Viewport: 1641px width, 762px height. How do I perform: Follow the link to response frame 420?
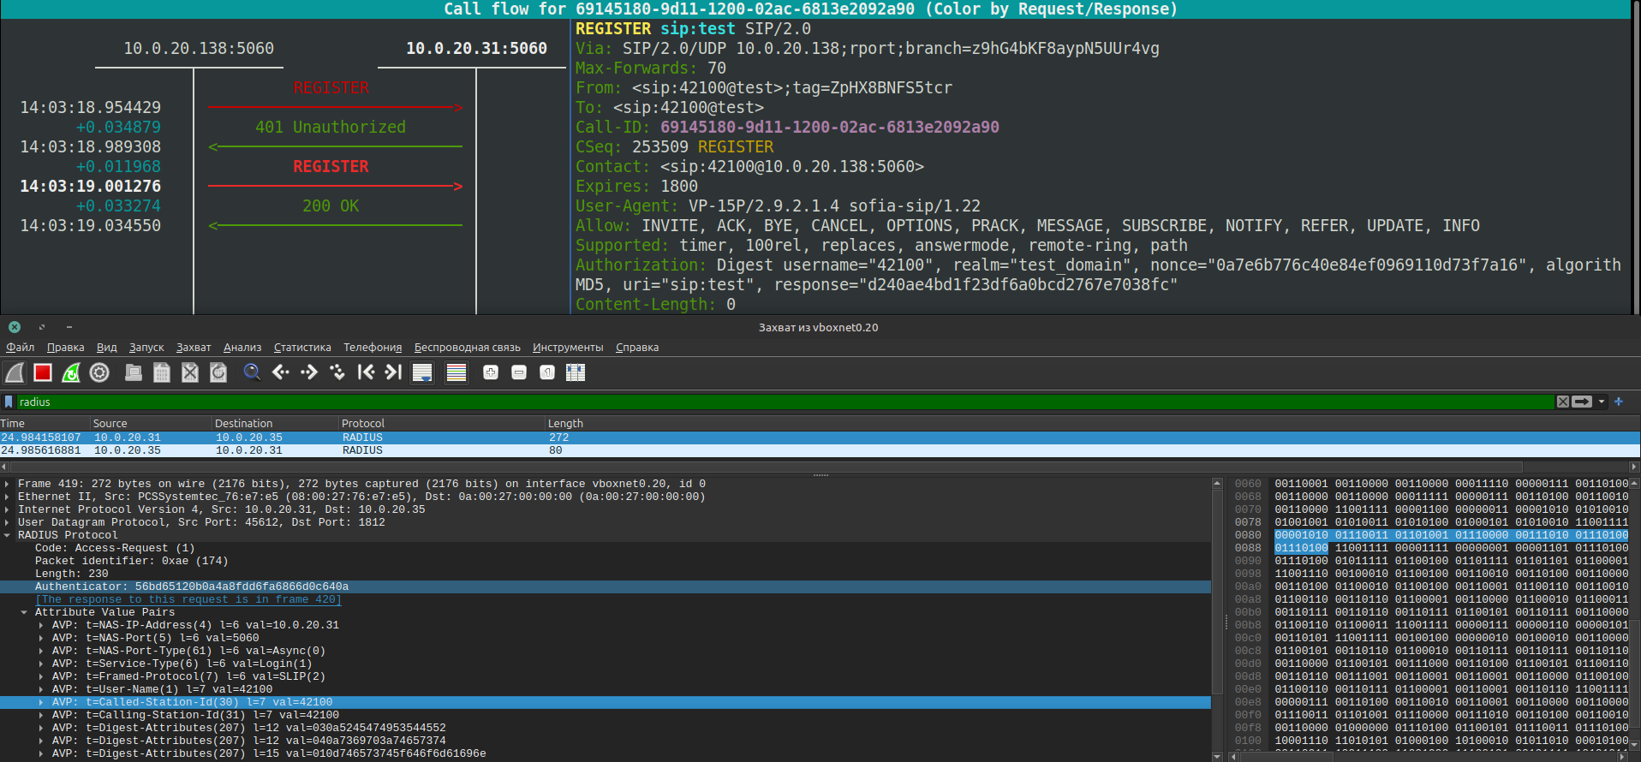(188, 599)
